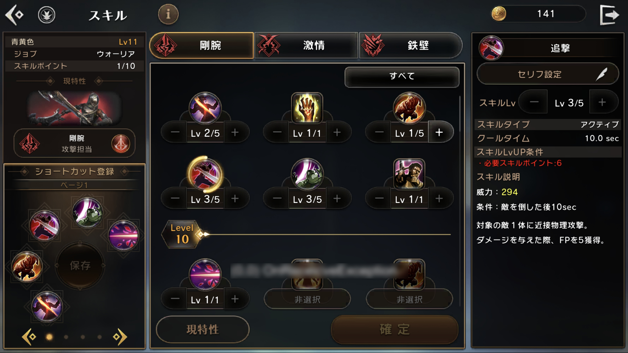Screen dimensions: 628x353
Task: Raise 追撃 skill level in detail panel
Action: [602, 102]
